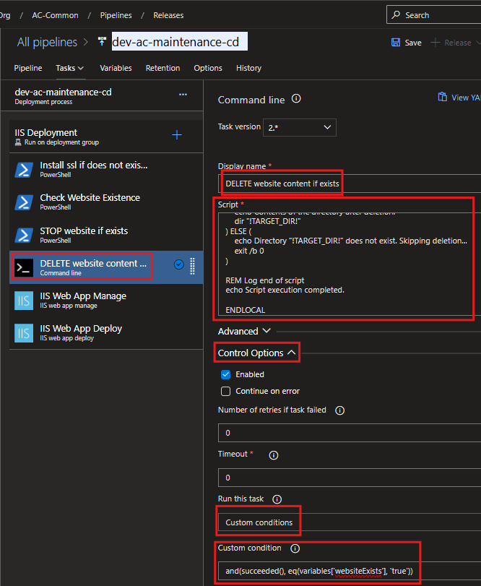Click the Timeout input field
Viewport: 481px width, 586px height.
pos(350,478)
